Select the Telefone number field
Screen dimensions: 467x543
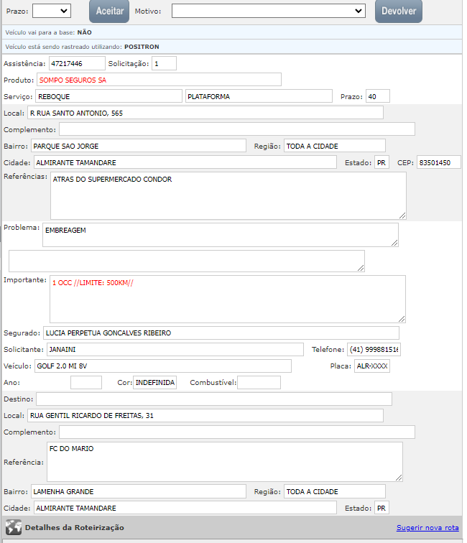click(374, 349)
